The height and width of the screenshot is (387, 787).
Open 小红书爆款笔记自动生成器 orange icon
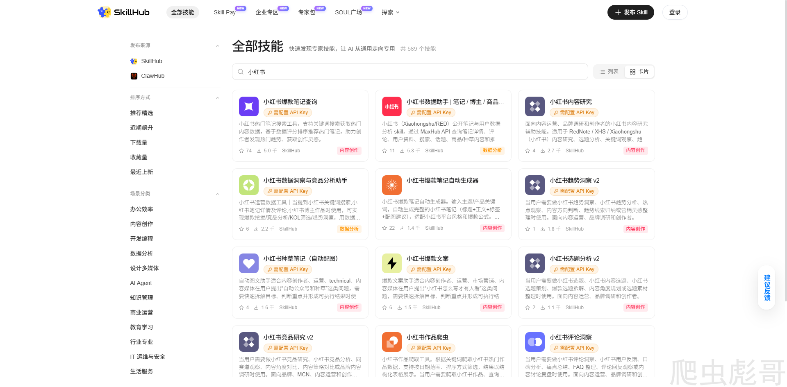(x=392, y=185)
